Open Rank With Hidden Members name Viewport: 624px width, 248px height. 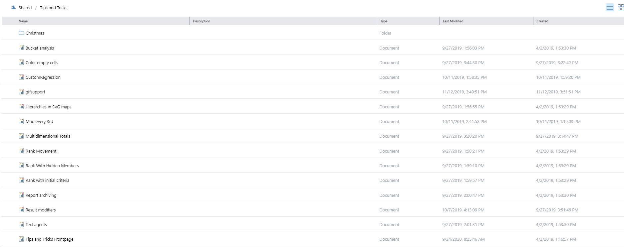[52, 166]
